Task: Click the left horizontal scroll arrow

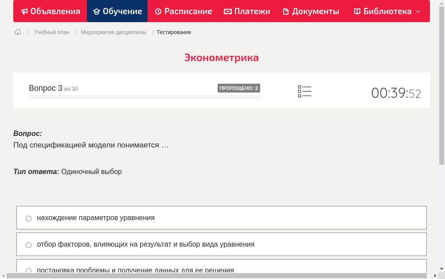Action: [x=4, y=275]
